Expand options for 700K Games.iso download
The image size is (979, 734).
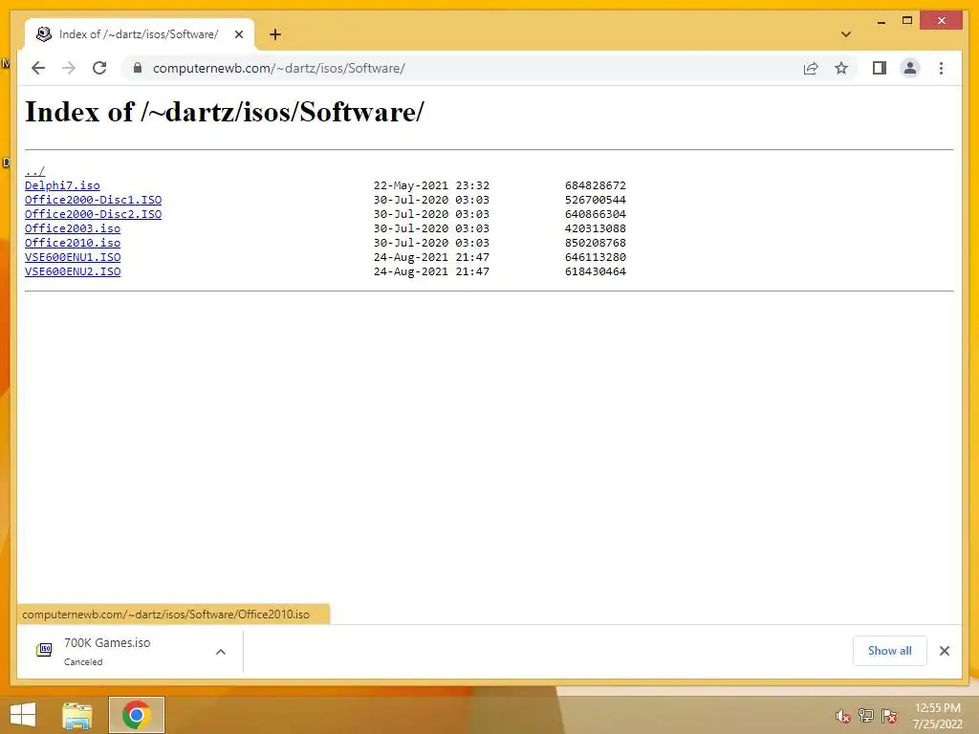click(221, 652)
